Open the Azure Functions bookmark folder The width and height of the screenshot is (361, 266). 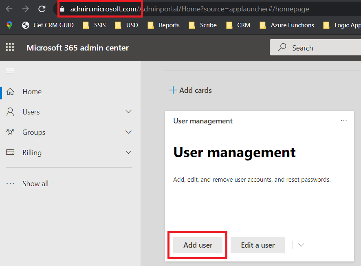pos(287,25)
